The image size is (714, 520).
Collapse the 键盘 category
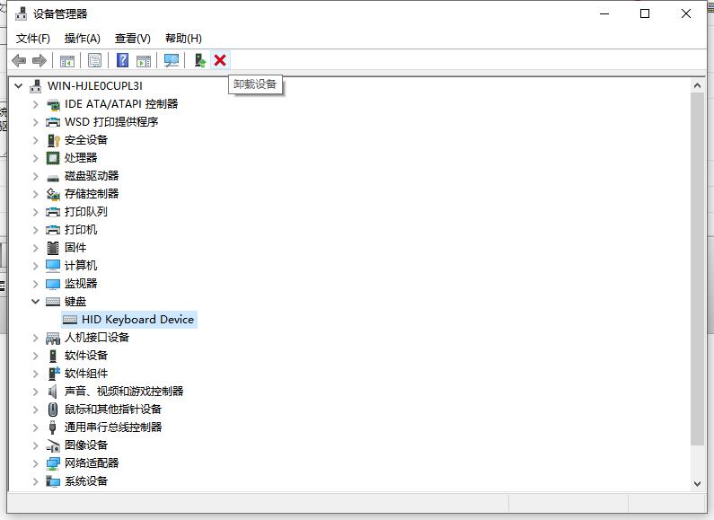[x=36, y=302]
